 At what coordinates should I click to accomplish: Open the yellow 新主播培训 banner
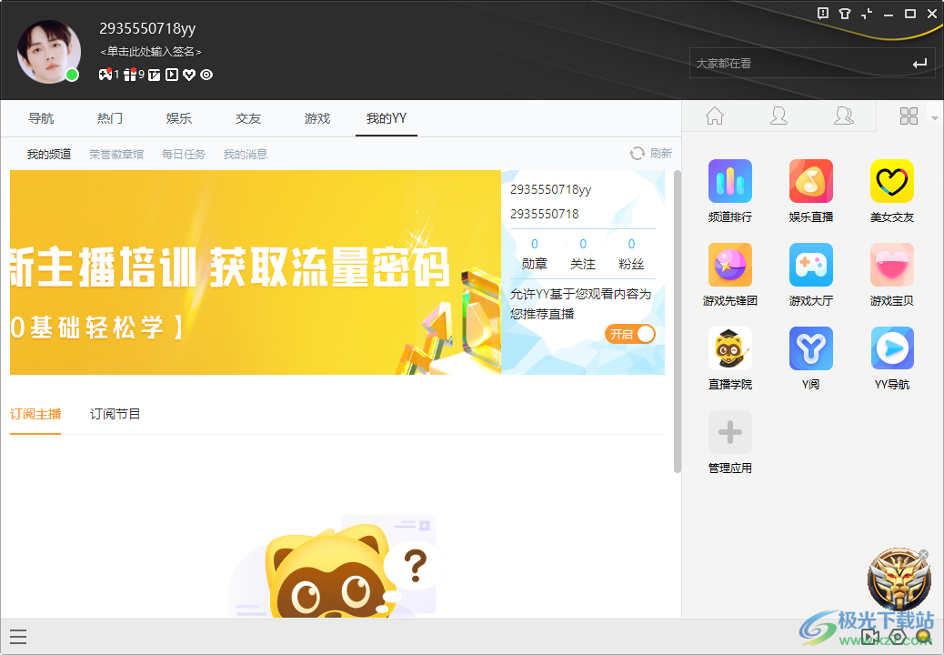click(x=256, y=272)
